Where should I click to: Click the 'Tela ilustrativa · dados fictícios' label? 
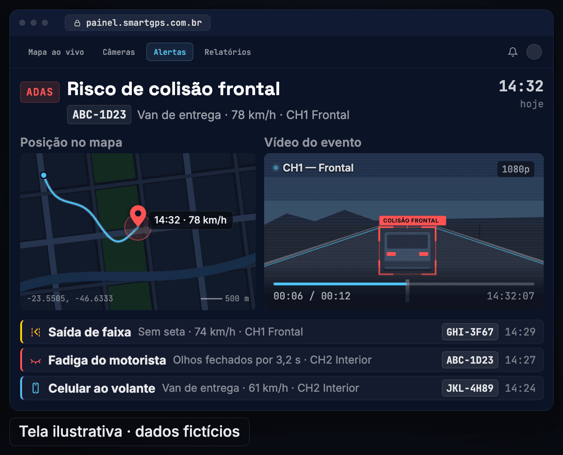pos(129,432)
